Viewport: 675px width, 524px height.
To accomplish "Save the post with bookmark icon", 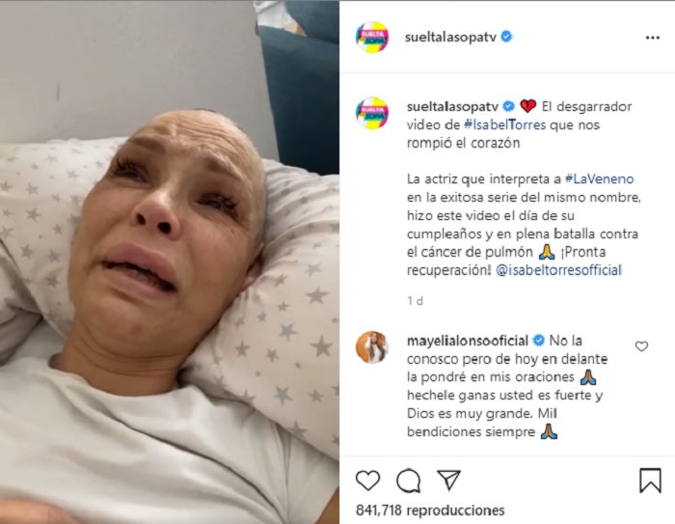I will click(650, 480).
